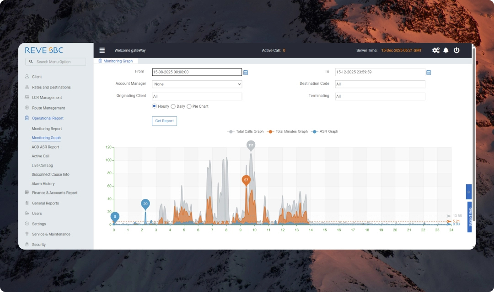The image size is (494, 292).
Task: Open the From date calendar picker icon
Action: [x=246, y=72]
